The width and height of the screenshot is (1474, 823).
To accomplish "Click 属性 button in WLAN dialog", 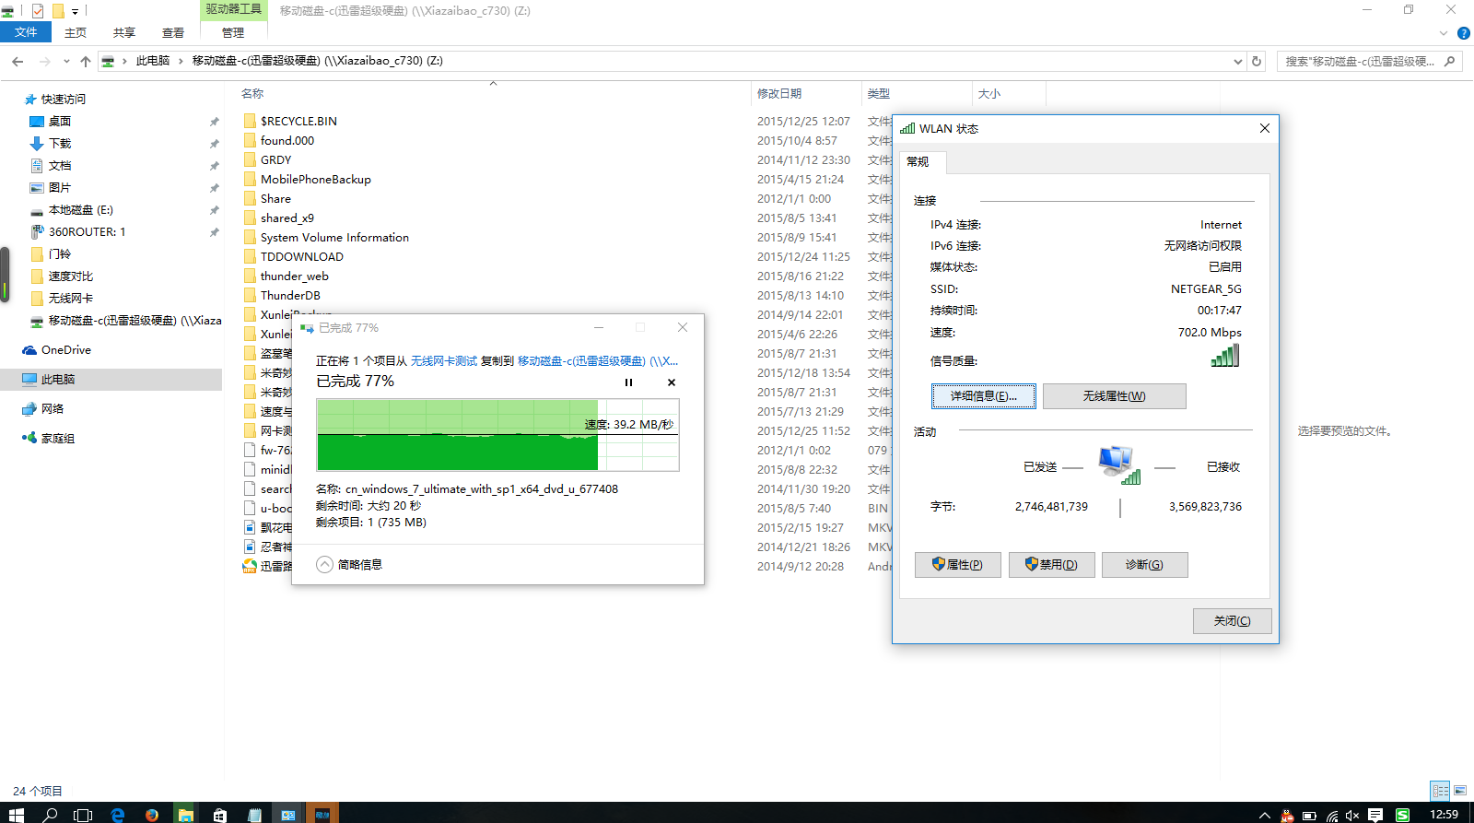I will point(958,565).
